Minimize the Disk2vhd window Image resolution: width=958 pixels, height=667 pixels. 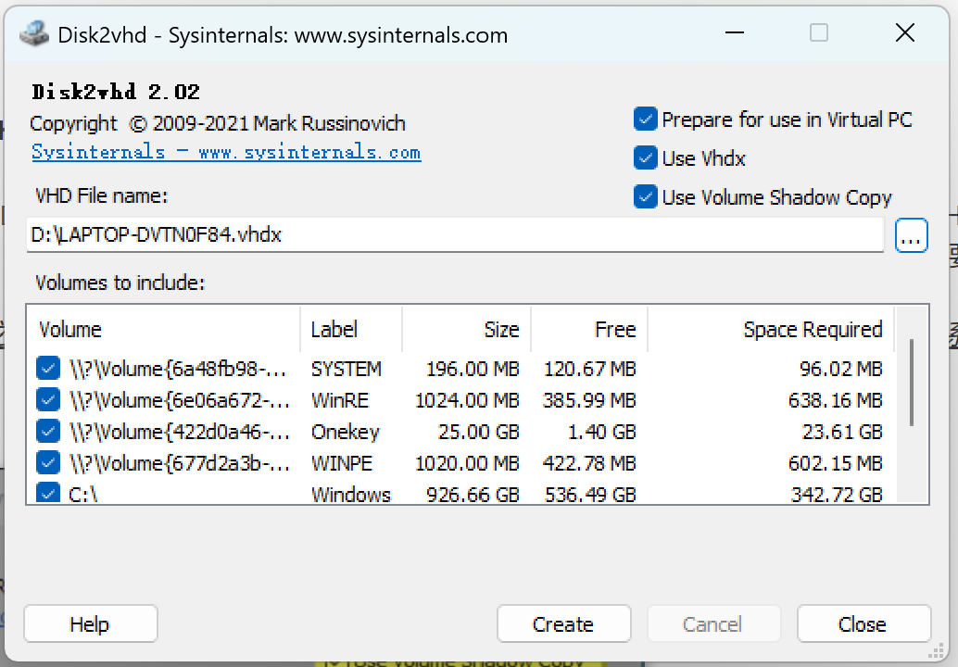click(x=735, y=32)
